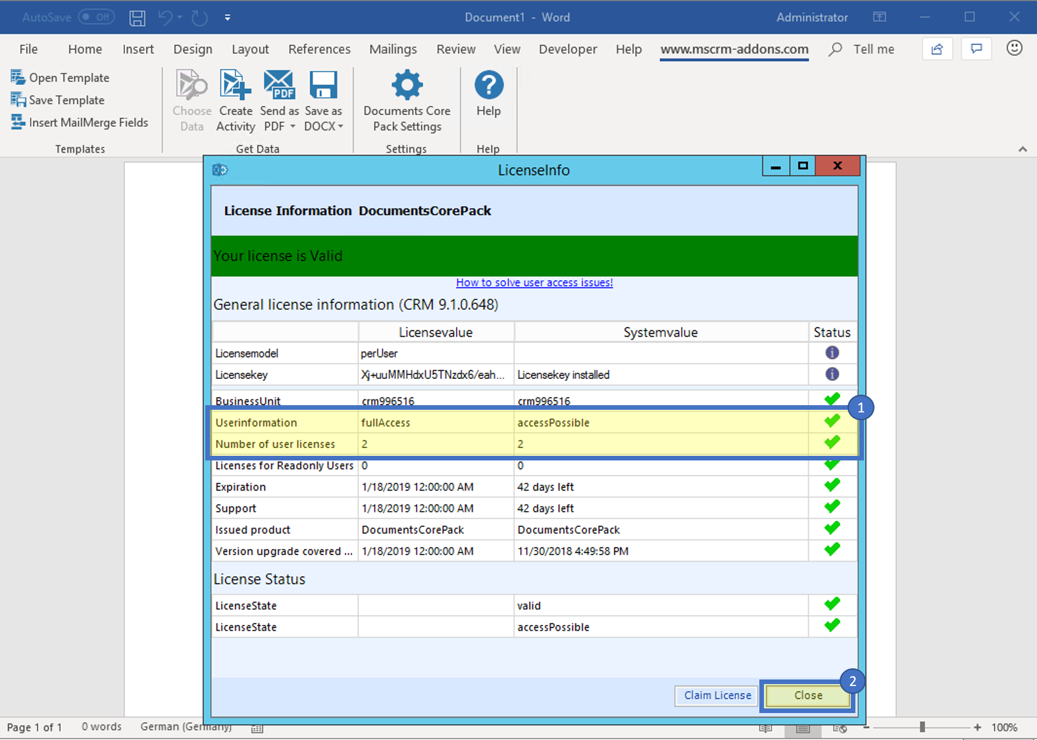Switch to the Home tab

[x=85, y=49]
